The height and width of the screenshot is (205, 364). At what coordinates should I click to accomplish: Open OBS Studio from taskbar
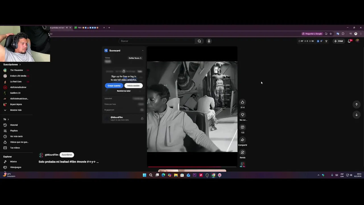coord(207,175)
